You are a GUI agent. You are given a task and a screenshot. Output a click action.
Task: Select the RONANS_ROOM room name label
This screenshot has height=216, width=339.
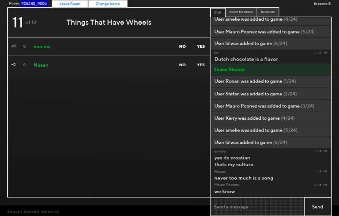[34, 4]
